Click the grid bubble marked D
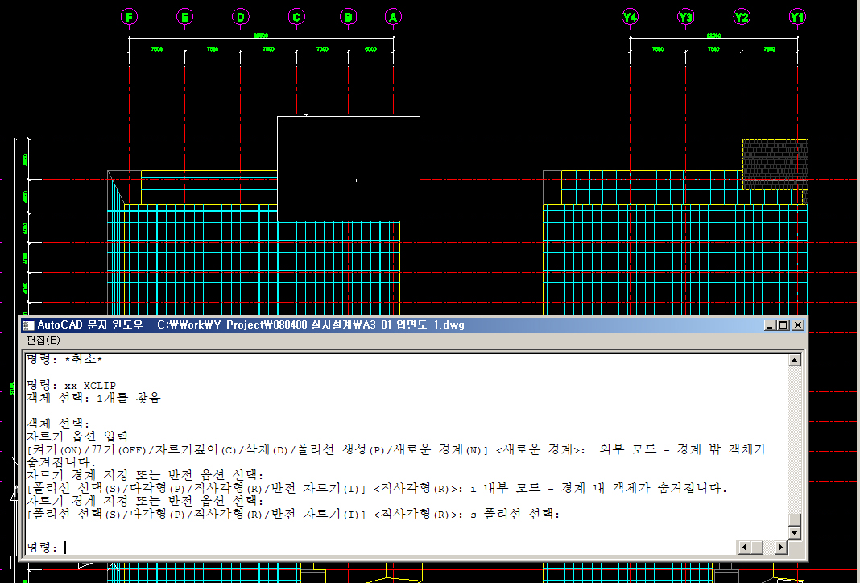The height and width of the screenshot is (583, 860). coord(241,17)
